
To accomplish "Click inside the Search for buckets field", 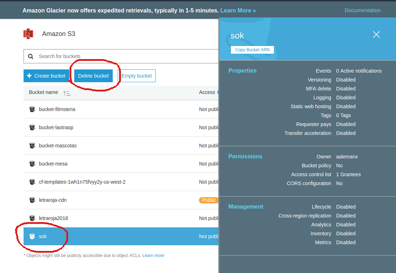I will click(x=107, y=56).
